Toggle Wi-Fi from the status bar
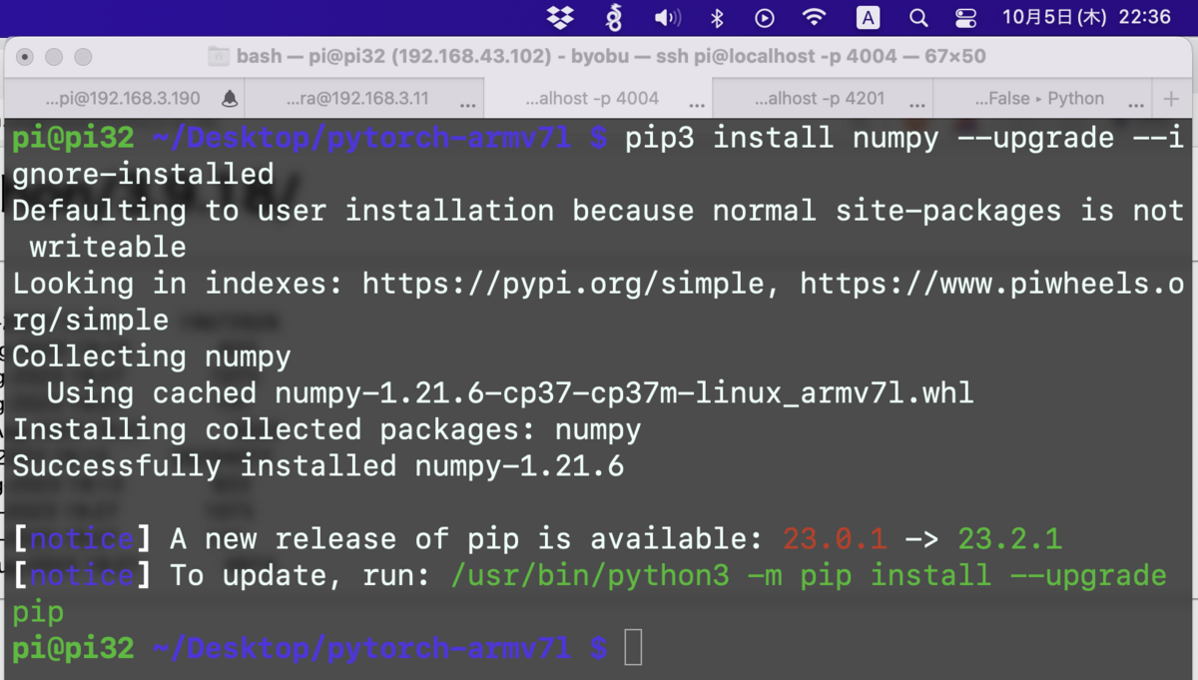This screenshot has width=1198, height=680. point(814,17)
